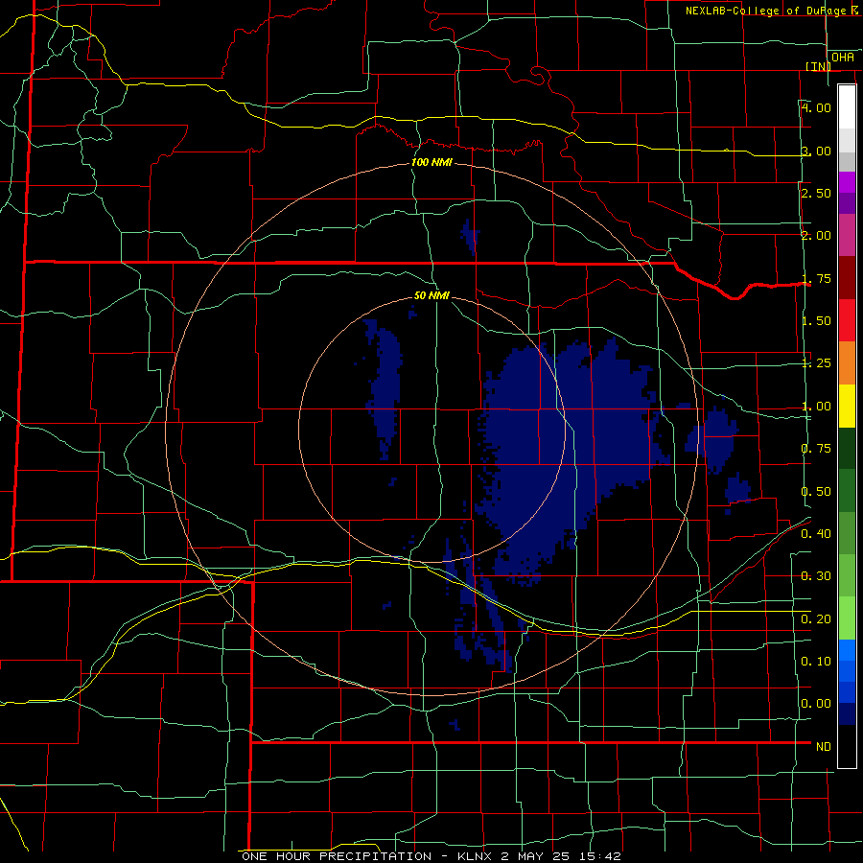
Task: Click the 50 NMI range ring label
Action: click(431, 295)
